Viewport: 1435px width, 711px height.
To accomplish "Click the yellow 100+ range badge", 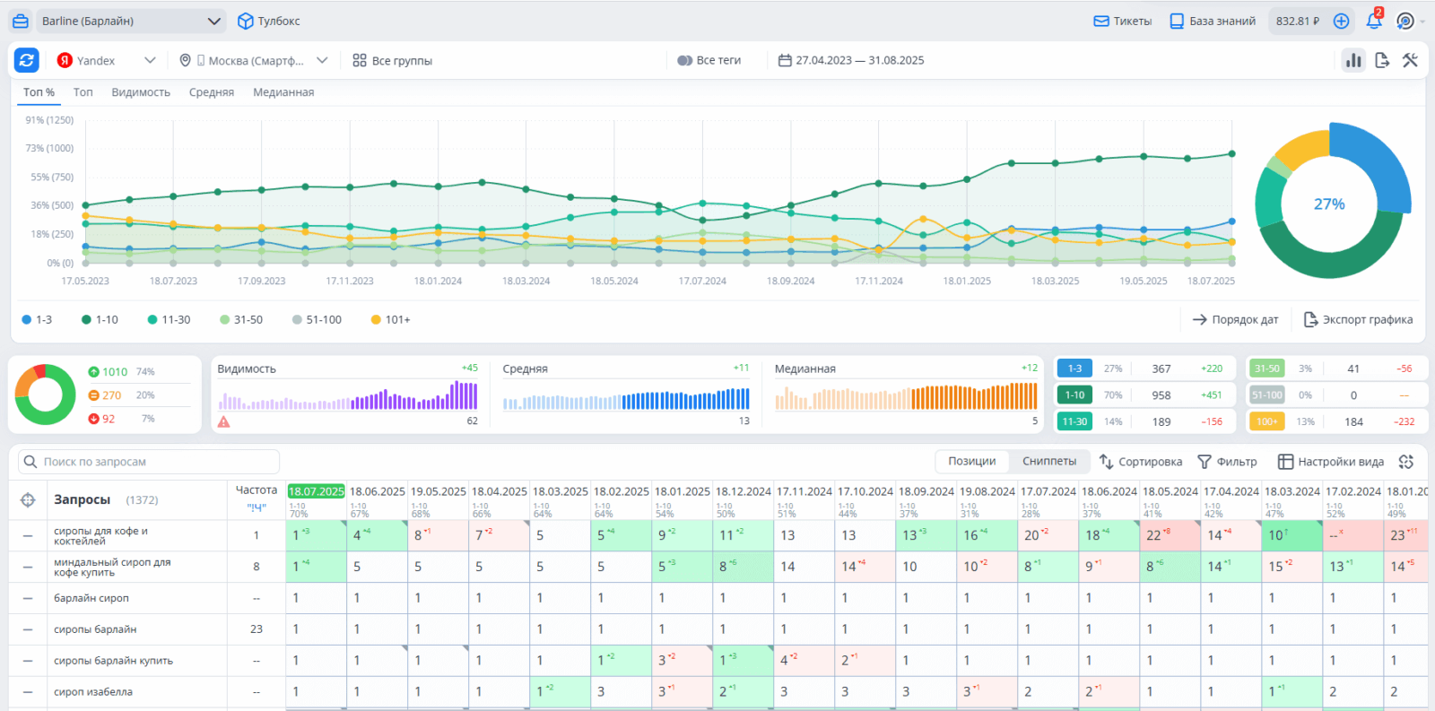I will pyautogui.click(x=1266, y=421).
